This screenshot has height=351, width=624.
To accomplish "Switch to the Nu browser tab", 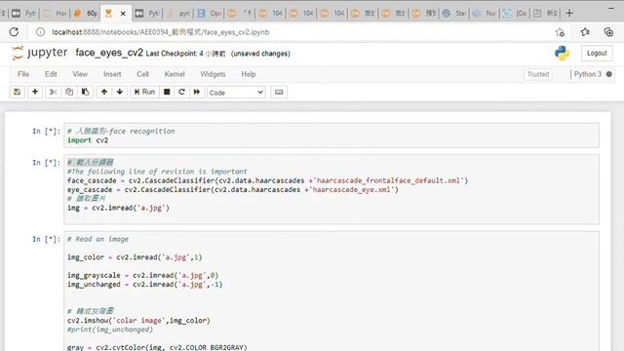I will (485, 14).
